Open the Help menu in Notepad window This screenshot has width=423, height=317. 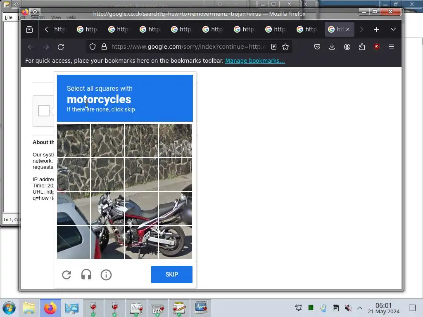coord(71,17)
